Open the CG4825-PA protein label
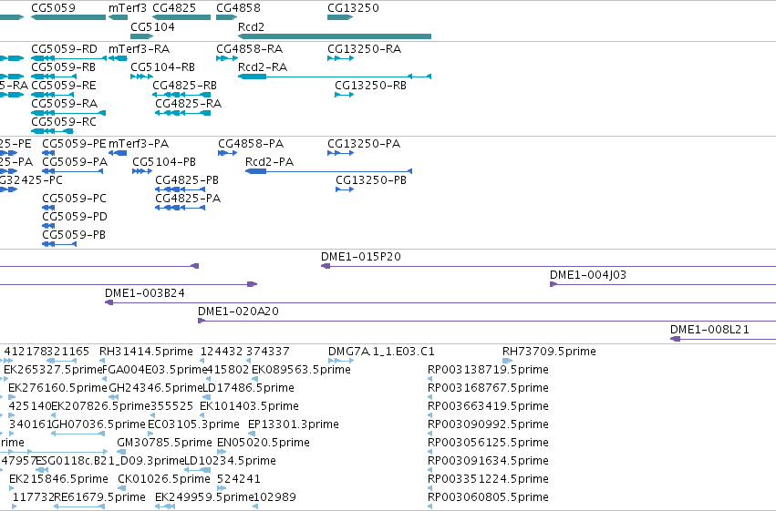The height and width of the screenshot is (511, 776). pos(188,199)
